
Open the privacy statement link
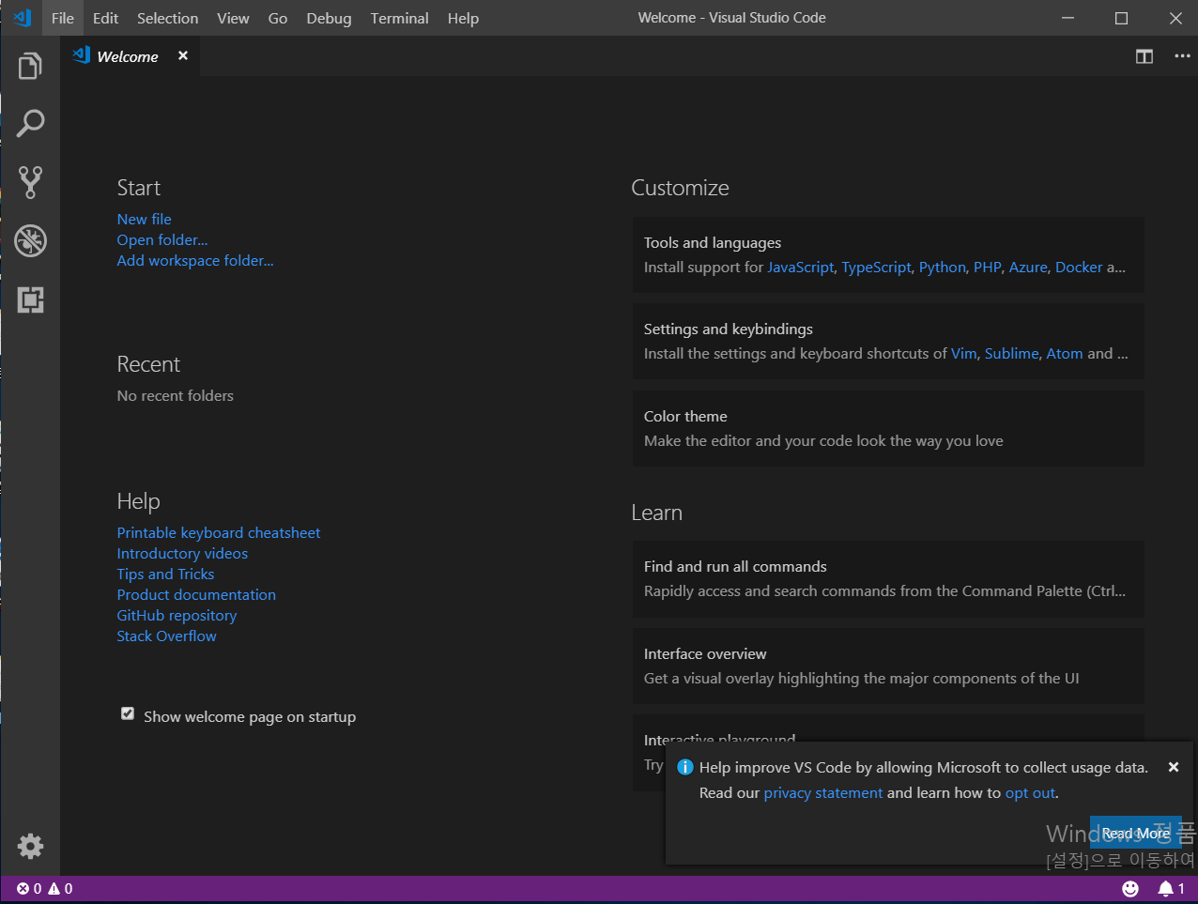(823, 792)
